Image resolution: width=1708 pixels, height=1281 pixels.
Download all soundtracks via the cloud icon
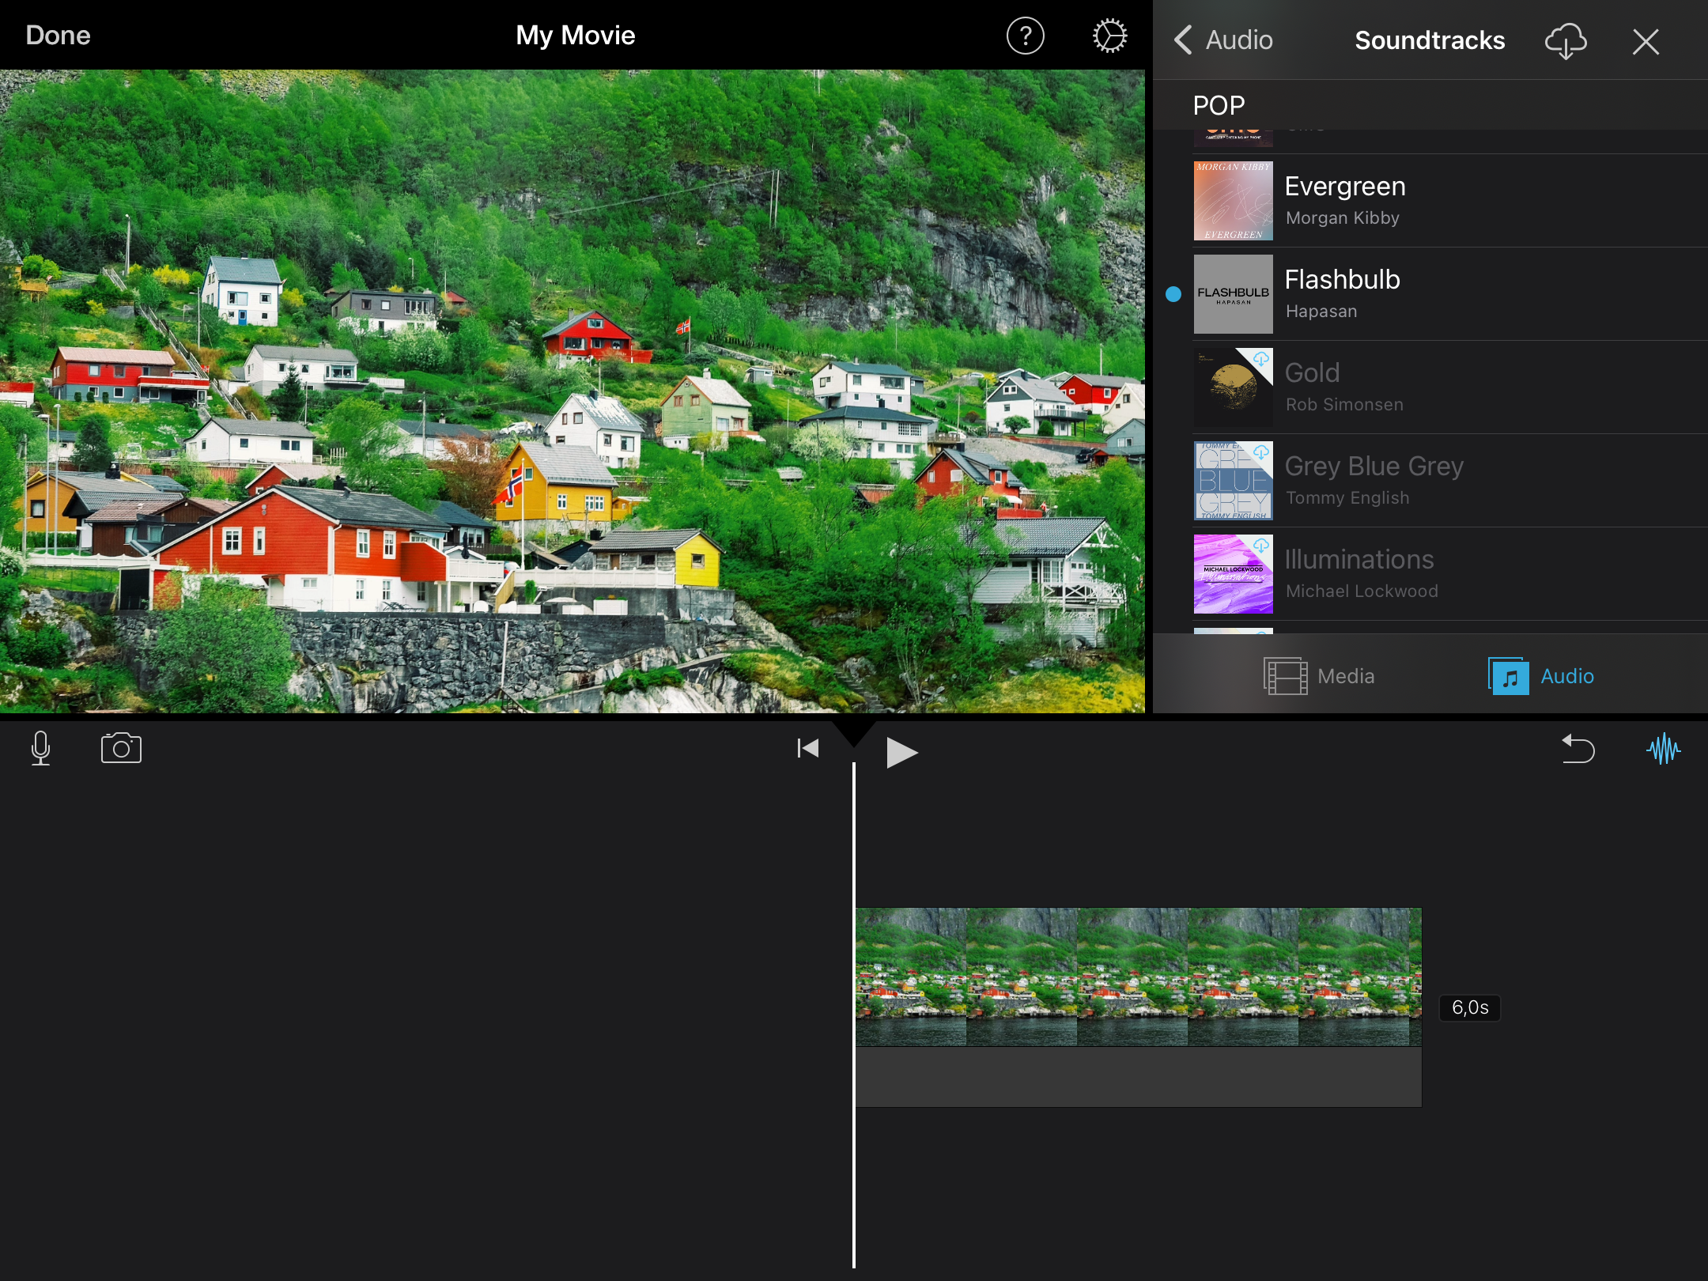tap(1565, 41)
